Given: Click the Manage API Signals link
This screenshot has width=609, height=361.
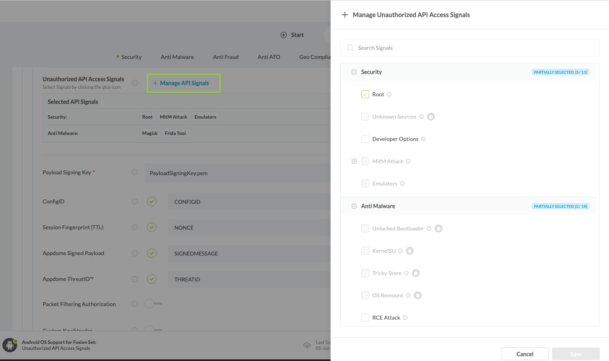Looking at the screenshot, I should pyautogui.click(x=184, y=83).
